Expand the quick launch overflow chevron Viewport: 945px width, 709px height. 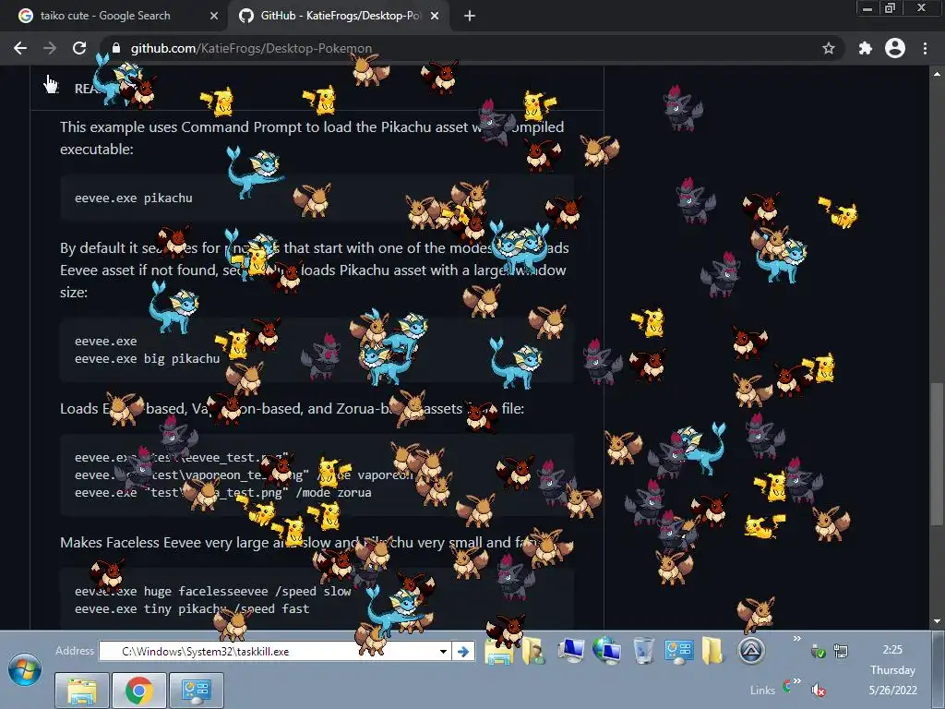[796, 639]
